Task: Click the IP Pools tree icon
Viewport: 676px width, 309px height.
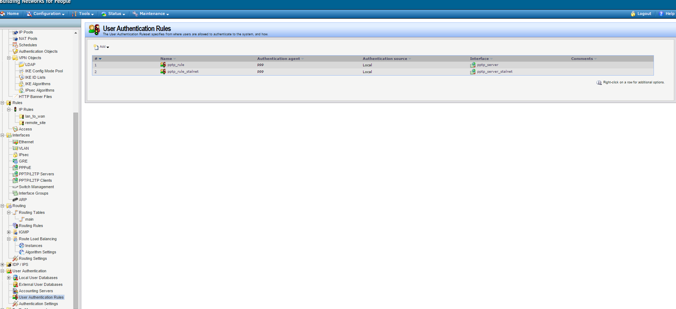Action: click(15, 32)
